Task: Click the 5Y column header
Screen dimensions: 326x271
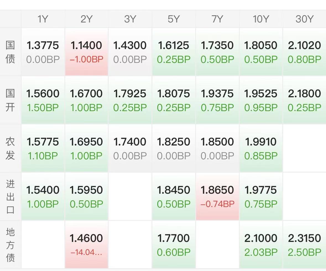Action: [x=174, y=19]
